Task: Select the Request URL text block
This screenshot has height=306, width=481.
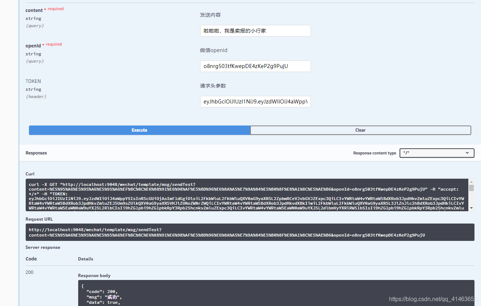Action: (x=250, y=232)
